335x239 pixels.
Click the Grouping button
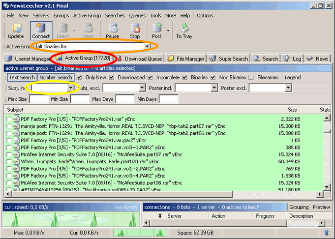[x=299, y=207]
